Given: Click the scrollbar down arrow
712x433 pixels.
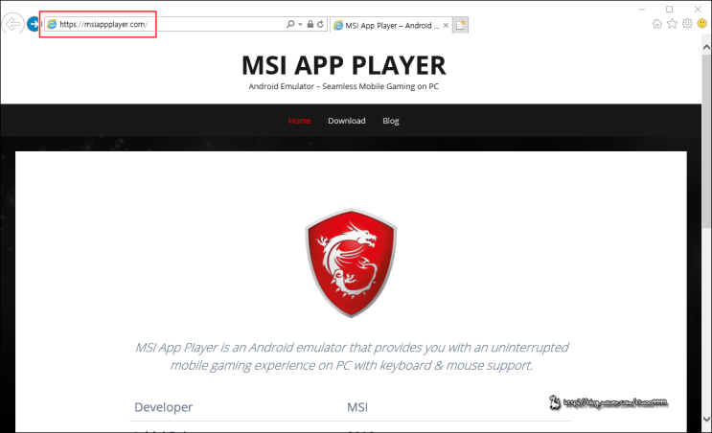Looking at the screenshot, I should pos(706,419).
